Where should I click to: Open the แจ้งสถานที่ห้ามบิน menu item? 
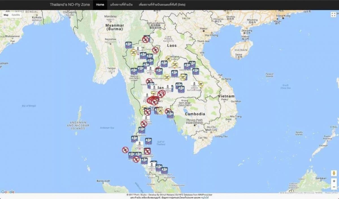[x=121, y=5]
